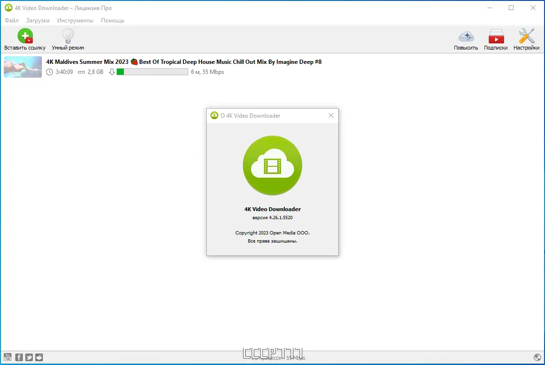Open Настройки wrench settings icon
The width and height of the screenshot is (545, 365).
tap(526, 36)
